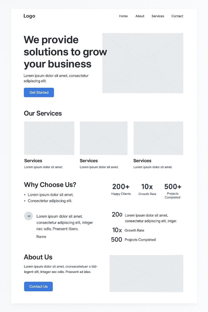208x312 pixels.
Task: Click the testimonial author "Name" text
Action: 41,237
